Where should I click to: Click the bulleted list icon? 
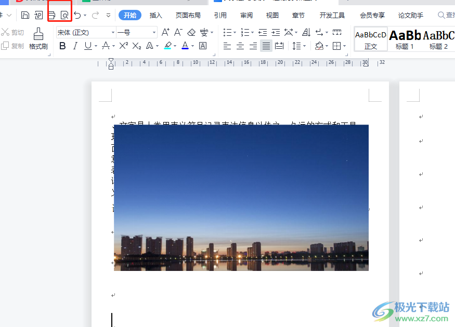click(227, 32)
